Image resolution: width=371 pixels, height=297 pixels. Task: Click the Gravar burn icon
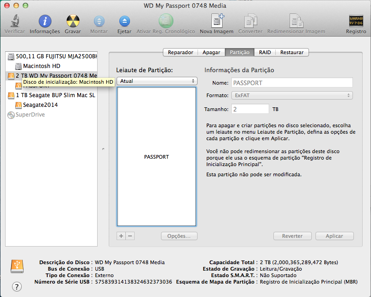click(x=73, y=21)
